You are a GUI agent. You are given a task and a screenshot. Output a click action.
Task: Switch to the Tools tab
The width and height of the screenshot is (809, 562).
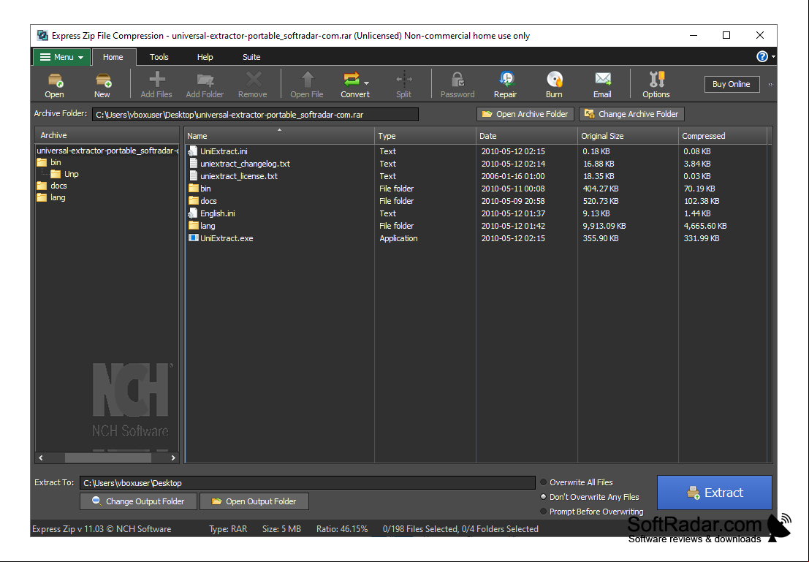click(x=159, y=57)
